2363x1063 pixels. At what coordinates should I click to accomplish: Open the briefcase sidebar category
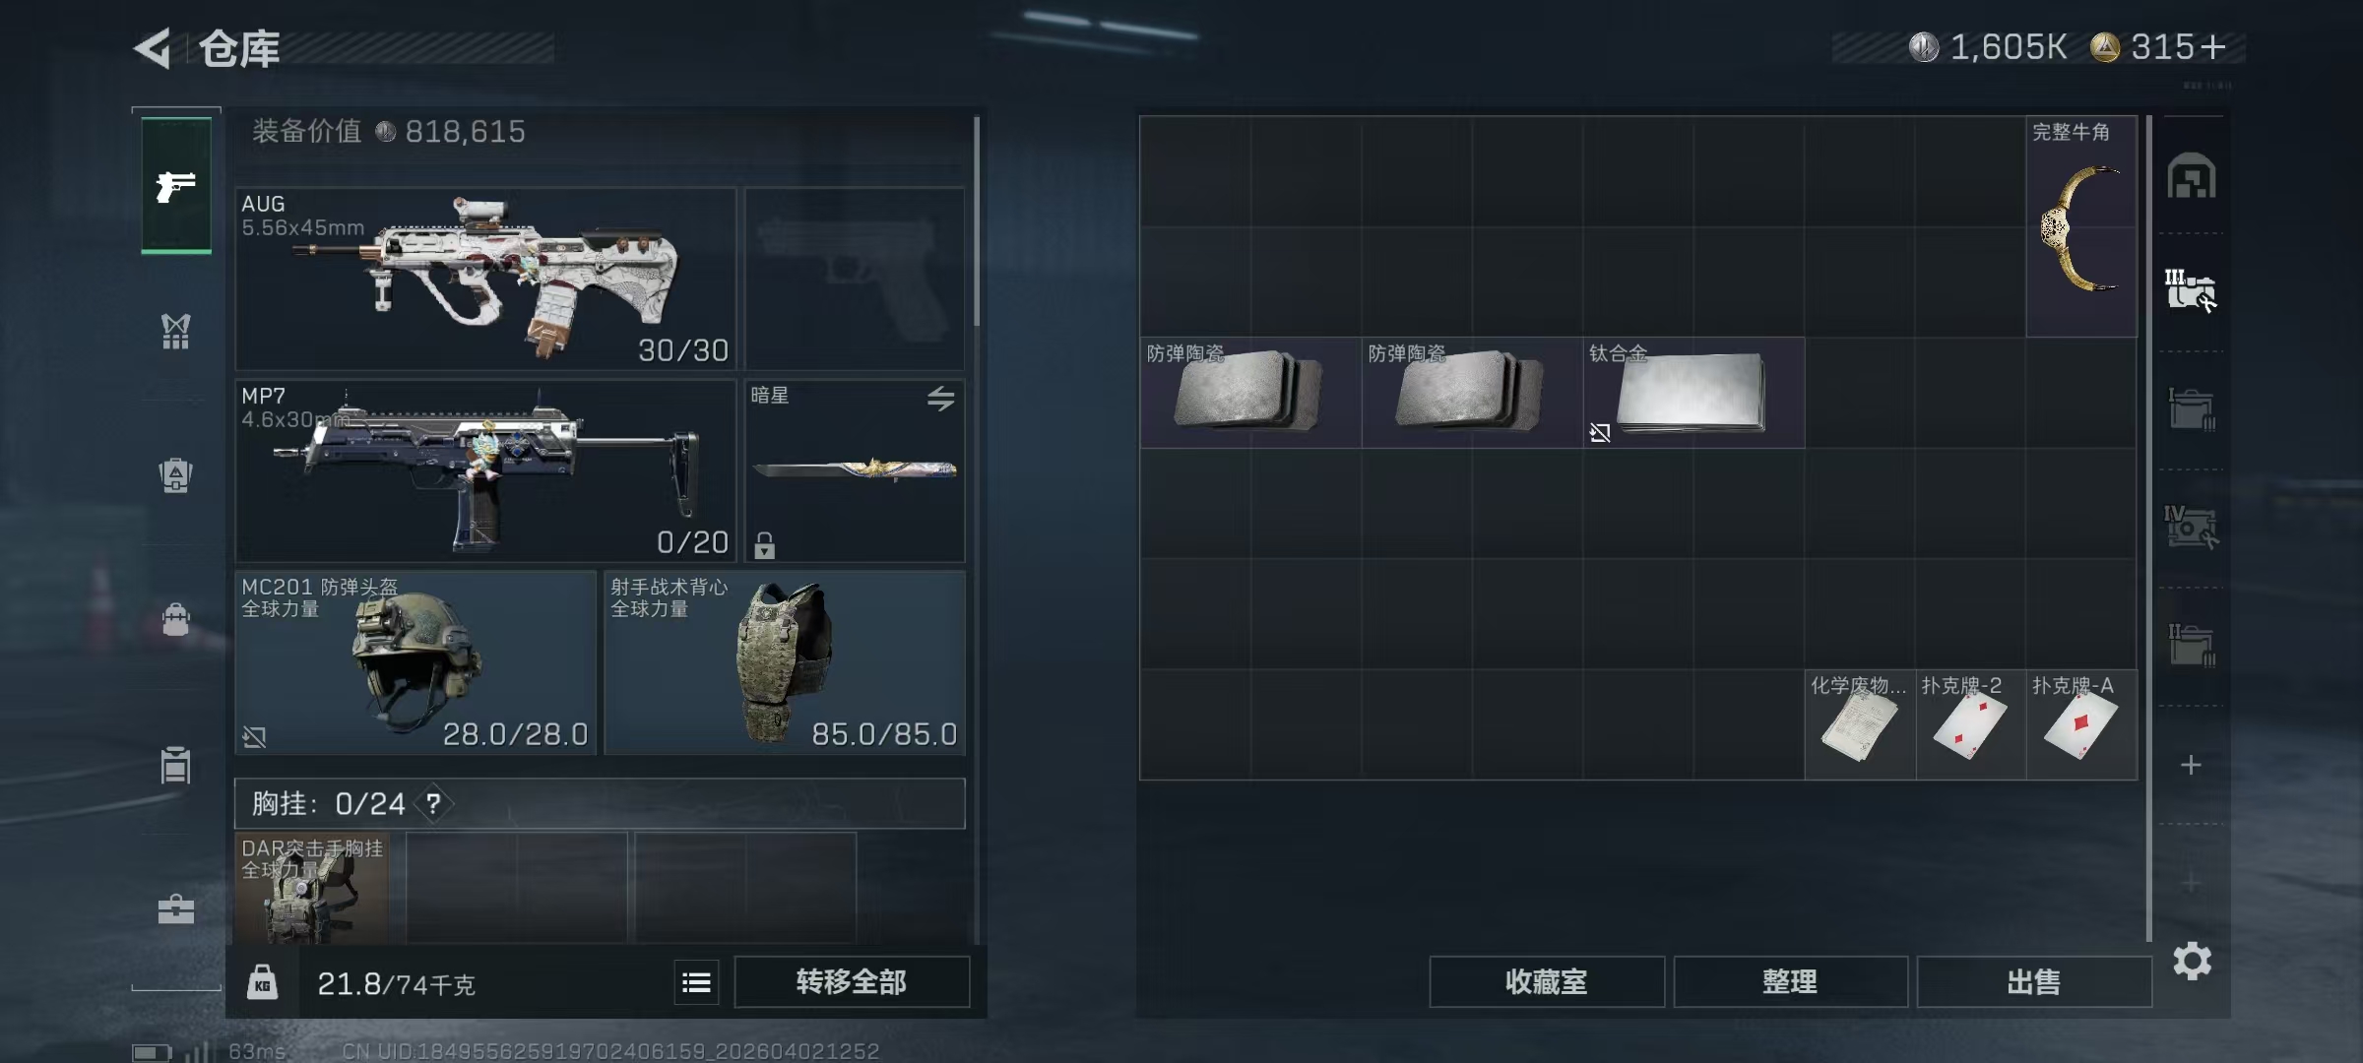click(175, 909)
